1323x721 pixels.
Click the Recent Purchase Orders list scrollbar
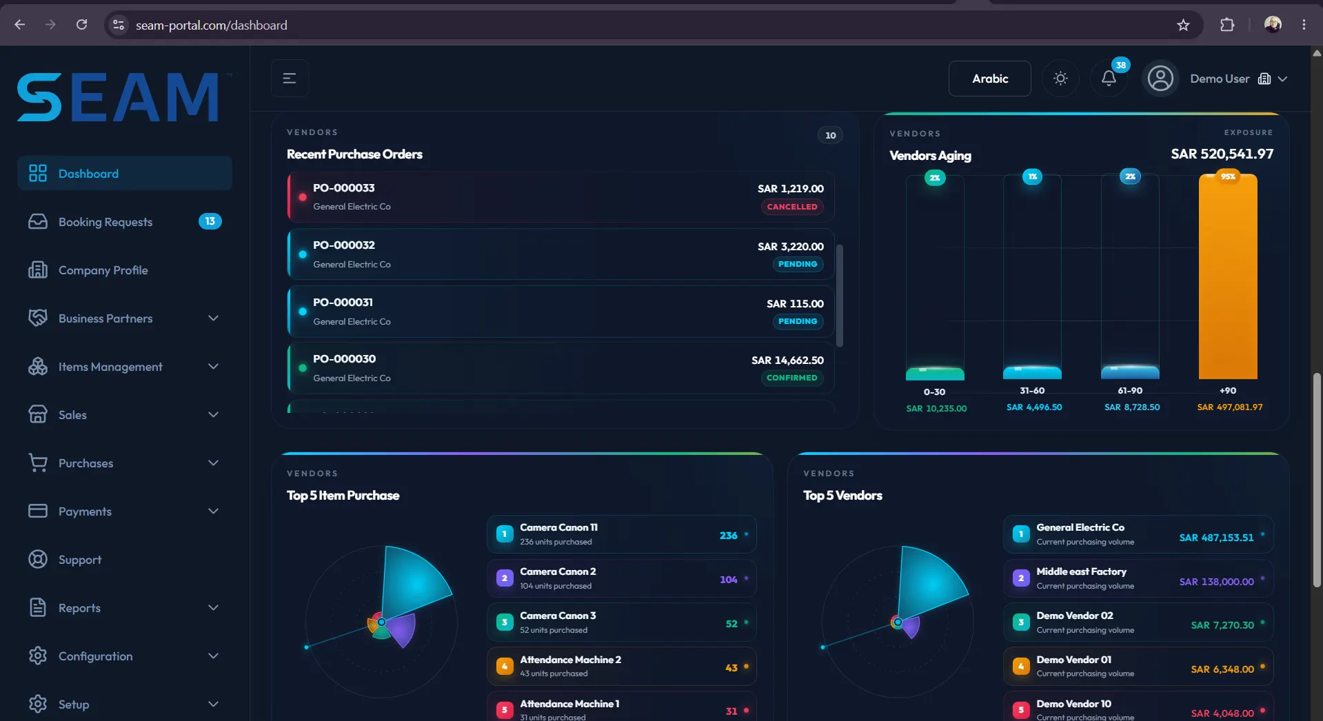coord(839,295)
